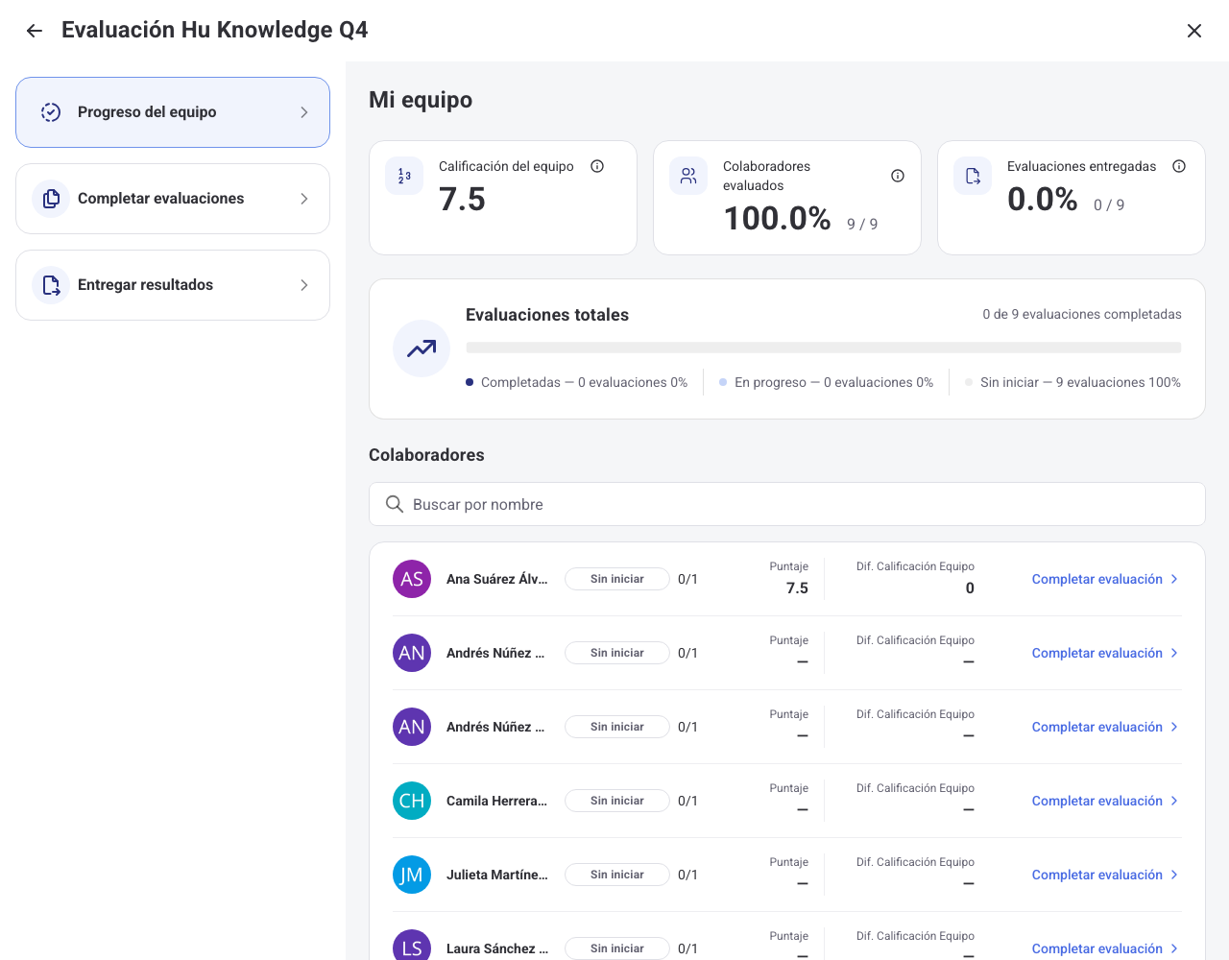Click Ana Suárez's 0/1 progress count
1229x960 pixels.
click(x=687, y=579)
